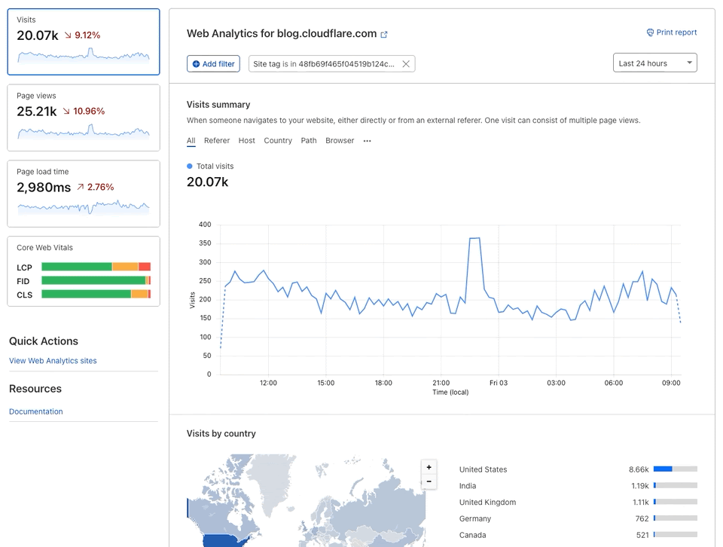Click the Site tag filter chip
Viewport: 723px width, 547px height.
331,63
